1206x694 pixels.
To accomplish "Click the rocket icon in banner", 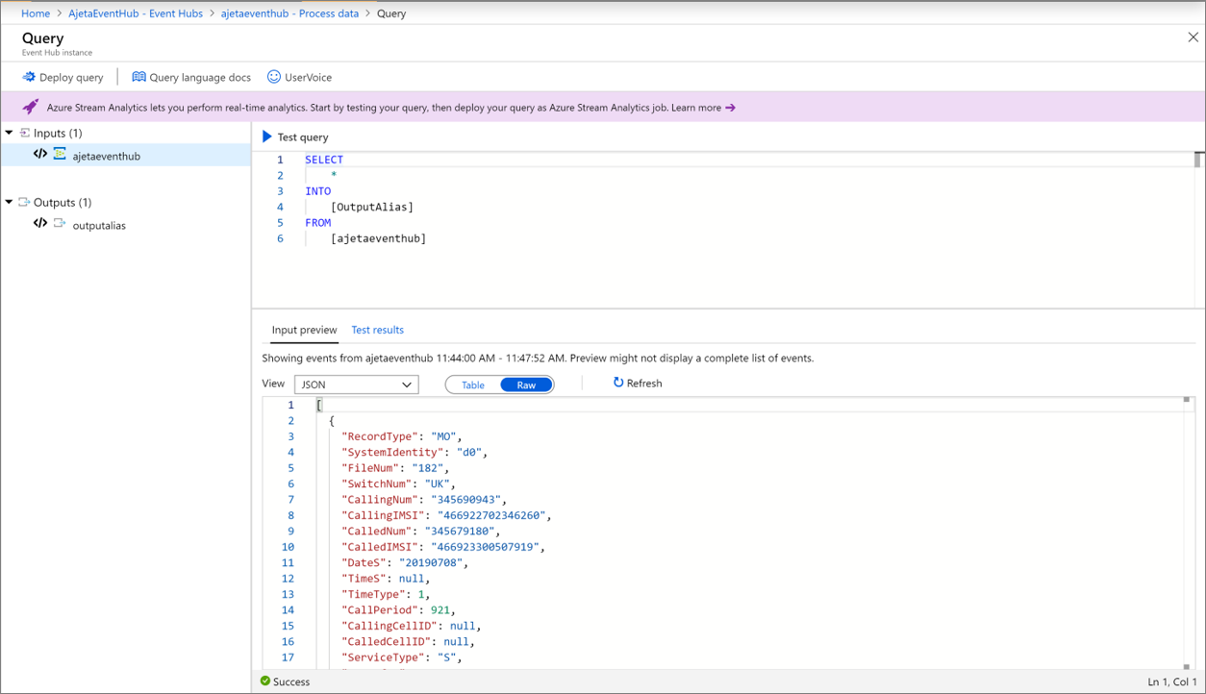I will (x=31, y=107).
